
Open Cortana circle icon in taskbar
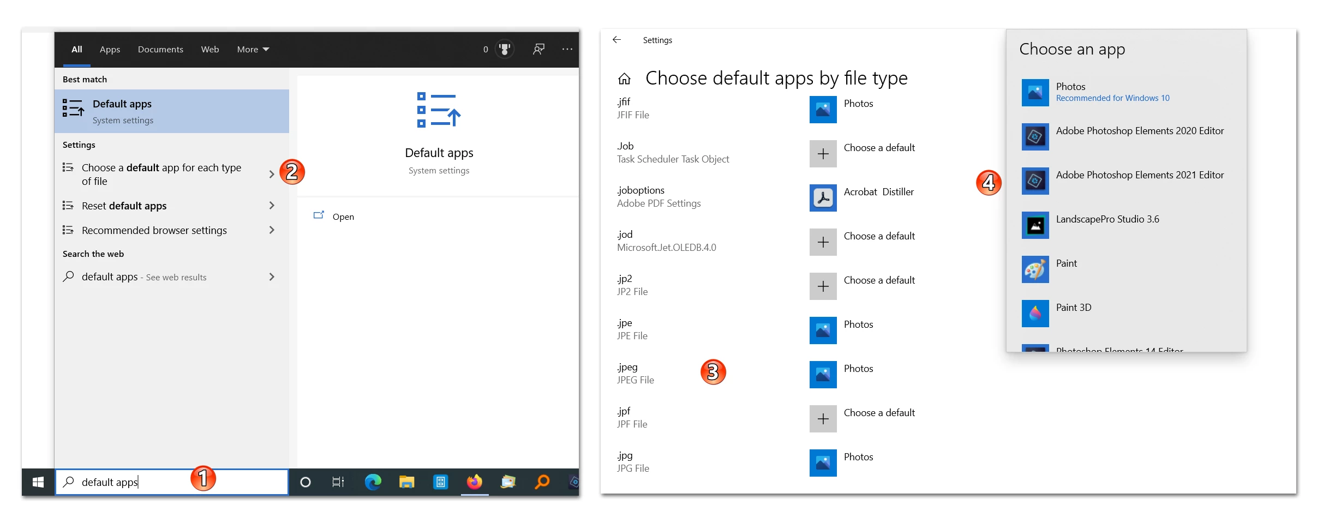(x=306, y=482)
